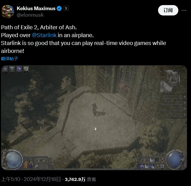Click the player character standing on the stone platform
The image size is (191, 186).
(x=95, y=109)
